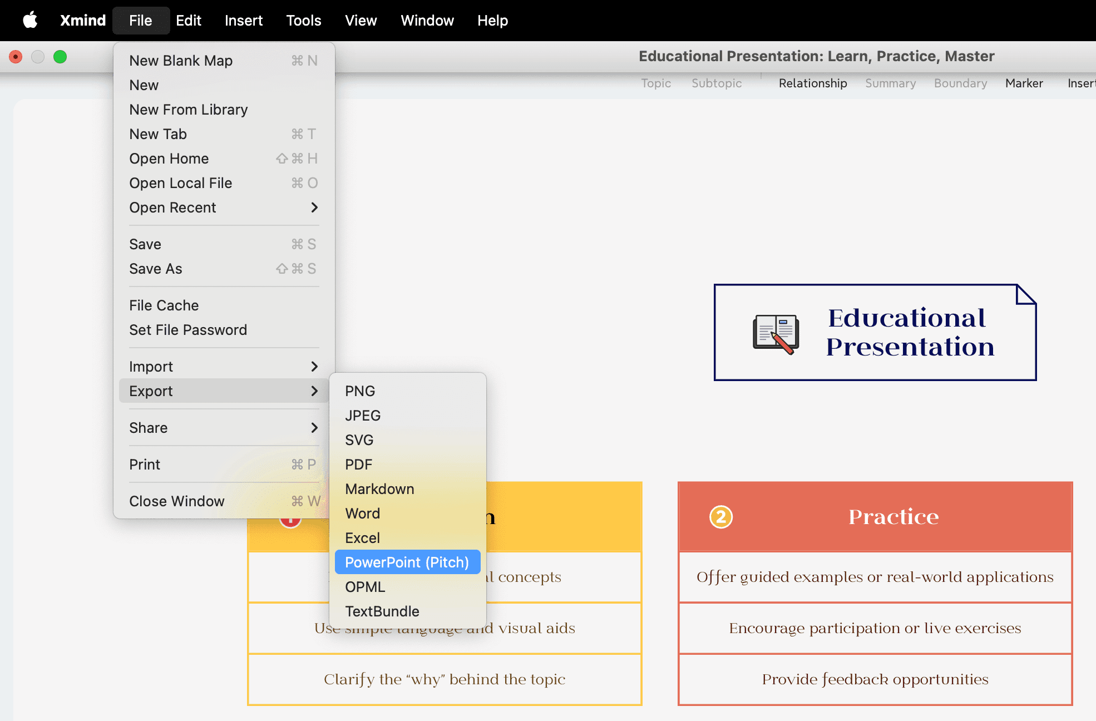Select the New menu entry
Screen dimensions: 1096x721
(224, 85)
